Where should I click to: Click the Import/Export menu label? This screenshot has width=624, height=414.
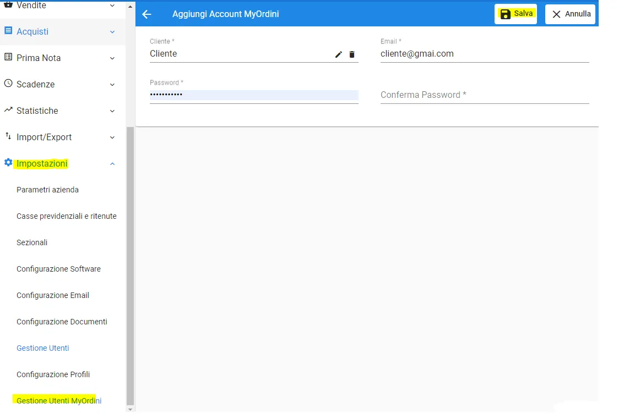click(x=44, y=137)
